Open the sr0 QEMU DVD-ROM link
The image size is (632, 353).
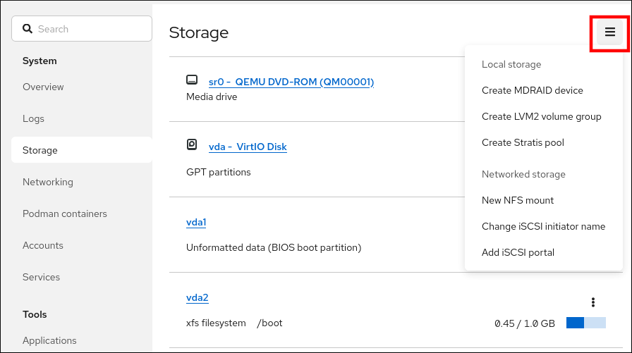[x=291, y=82]
